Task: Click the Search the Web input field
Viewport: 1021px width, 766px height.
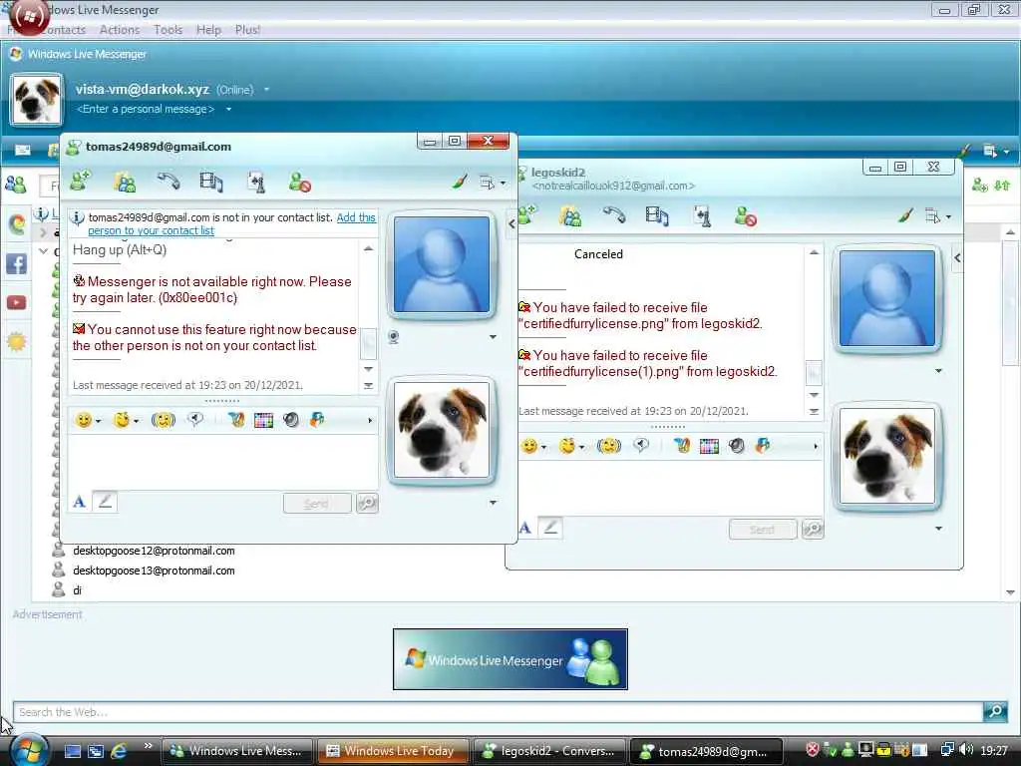Action: pyautogui.click(x=498, y=712)
